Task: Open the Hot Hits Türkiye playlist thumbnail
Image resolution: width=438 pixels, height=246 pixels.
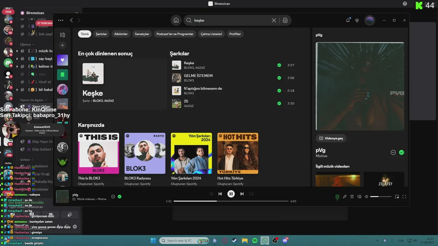Action: coord(238,153)
